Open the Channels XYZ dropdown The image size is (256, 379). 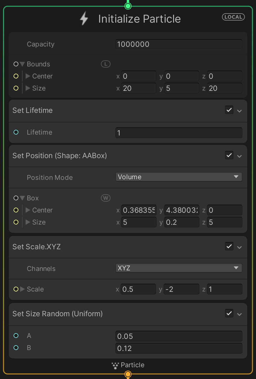(x=179, y=268)
